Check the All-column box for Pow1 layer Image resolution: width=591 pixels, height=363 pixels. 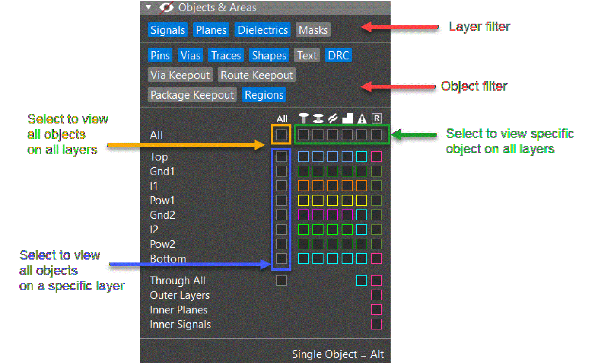point(281,200)
